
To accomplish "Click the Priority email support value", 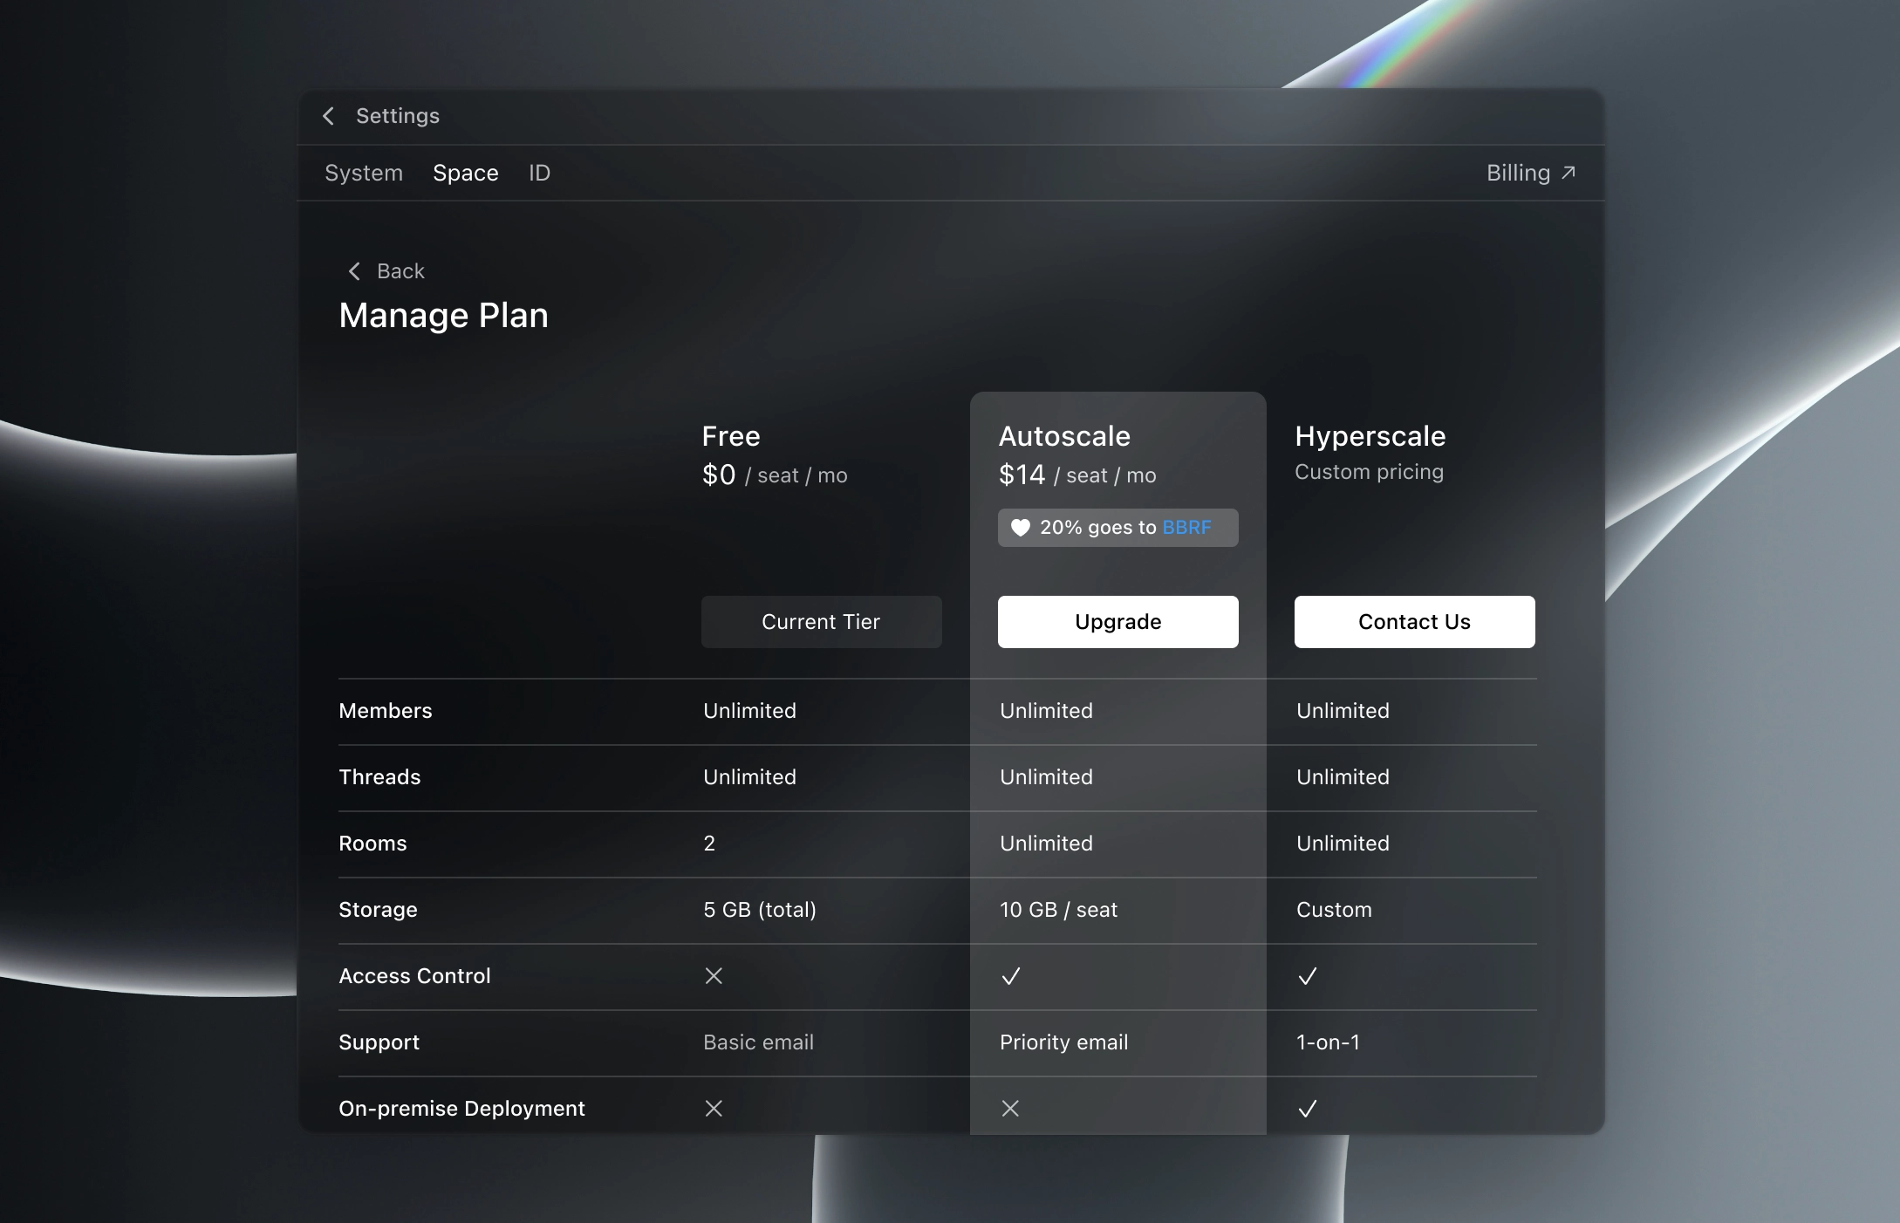I will (1063, 1042).
